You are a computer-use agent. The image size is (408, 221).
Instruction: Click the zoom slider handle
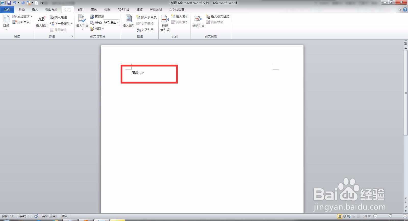[390, 216]
